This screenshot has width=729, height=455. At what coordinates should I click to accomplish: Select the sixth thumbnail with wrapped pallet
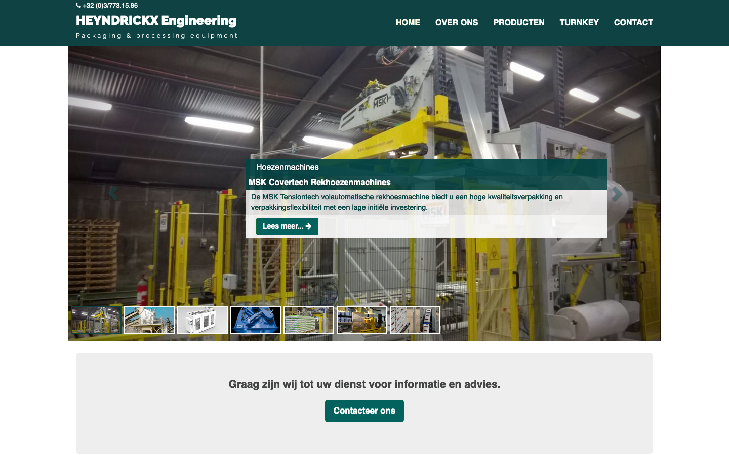[x=362, y=320]
